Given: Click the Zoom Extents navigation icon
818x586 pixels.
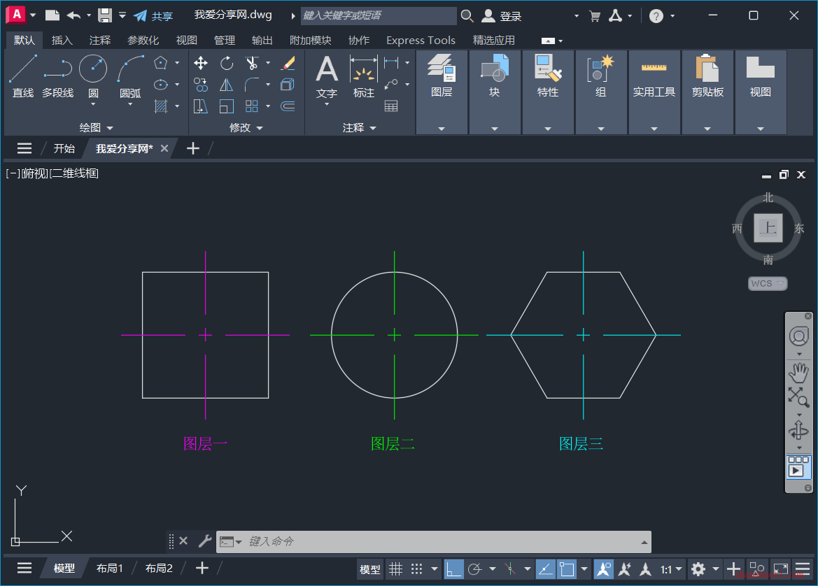Looking at the screenshot, I should pyautogui.click(x=798, y=397).
